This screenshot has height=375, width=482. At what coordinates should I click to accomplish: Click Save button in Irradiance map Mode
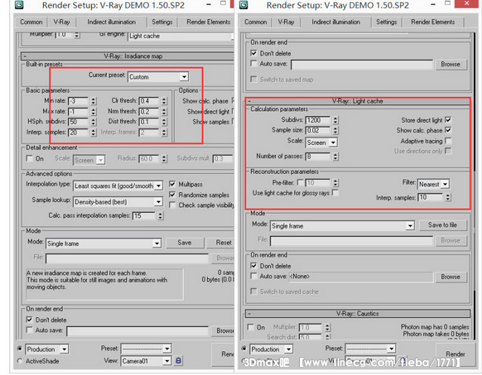[x=185, y=243]
